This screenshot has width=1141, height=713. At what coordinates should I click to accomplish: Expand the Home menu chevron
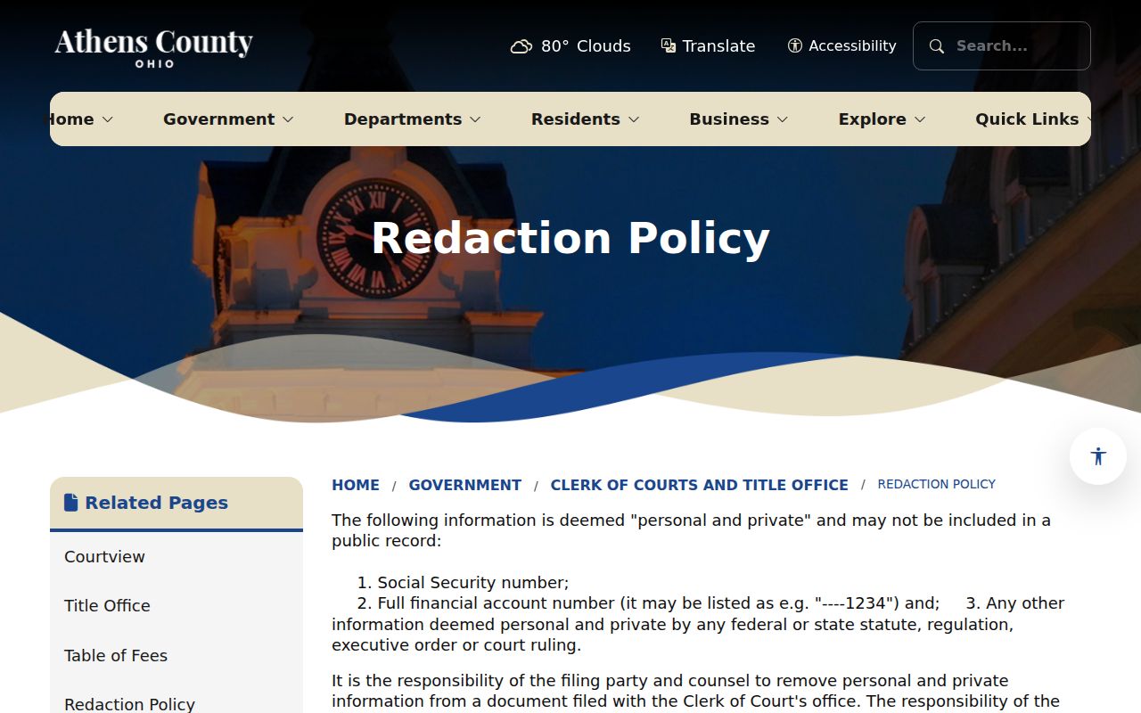pos(108,119)
